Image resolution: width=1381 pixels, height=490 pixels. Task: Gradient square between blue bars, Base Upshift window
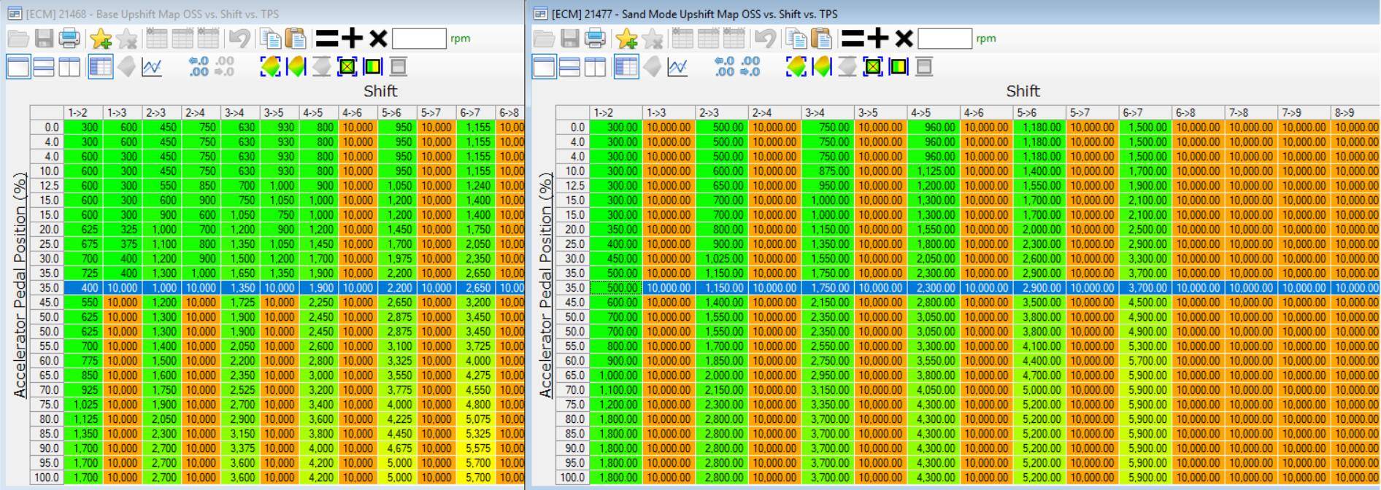click(372, 67)
